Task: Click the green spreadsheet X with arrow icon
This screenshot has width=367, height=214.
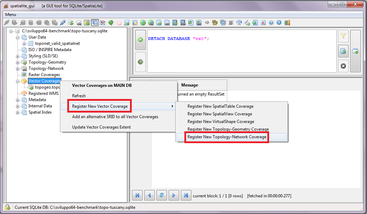Action: (191, 23)
